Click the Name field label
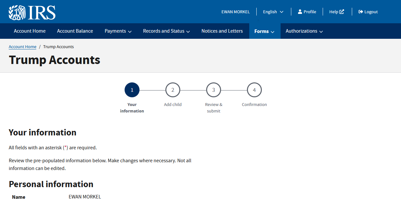 coord(19,197)
